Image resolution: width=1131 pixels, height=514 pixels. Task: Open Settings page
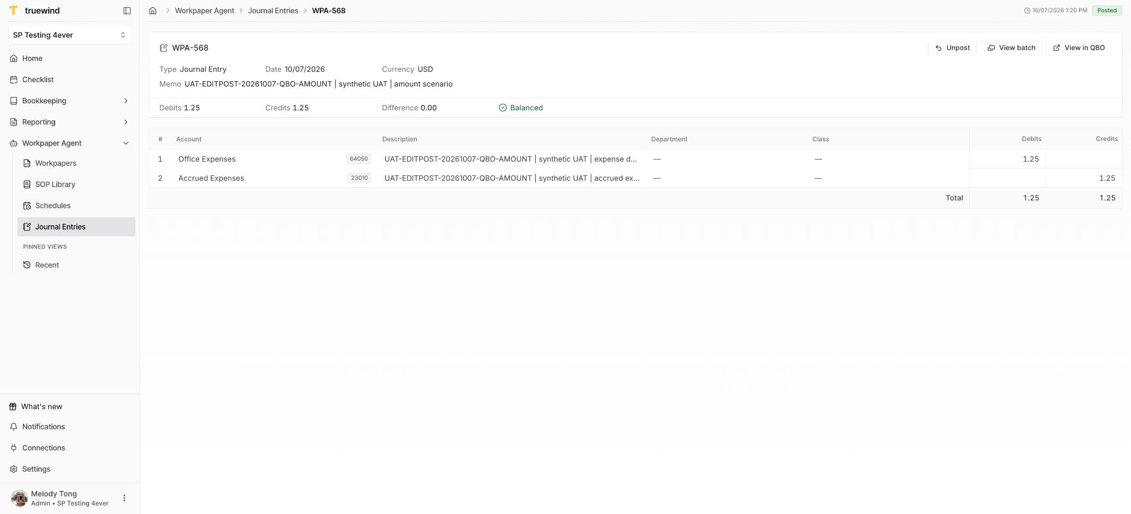(x=69, y=469)
